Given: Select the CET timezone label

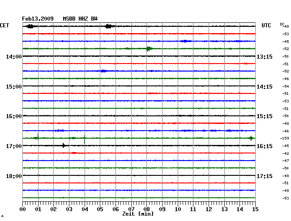Looking at the screenshot, I should (4, 25).
